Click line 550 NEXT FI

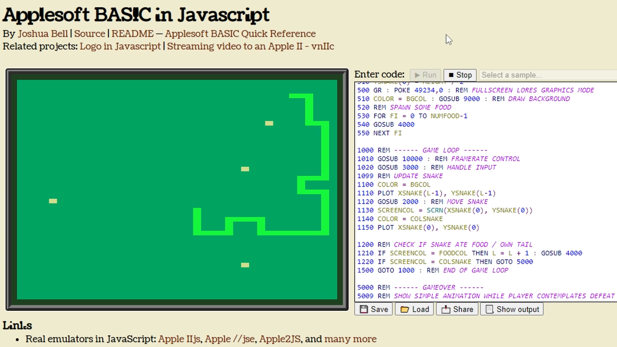(379, 133)
